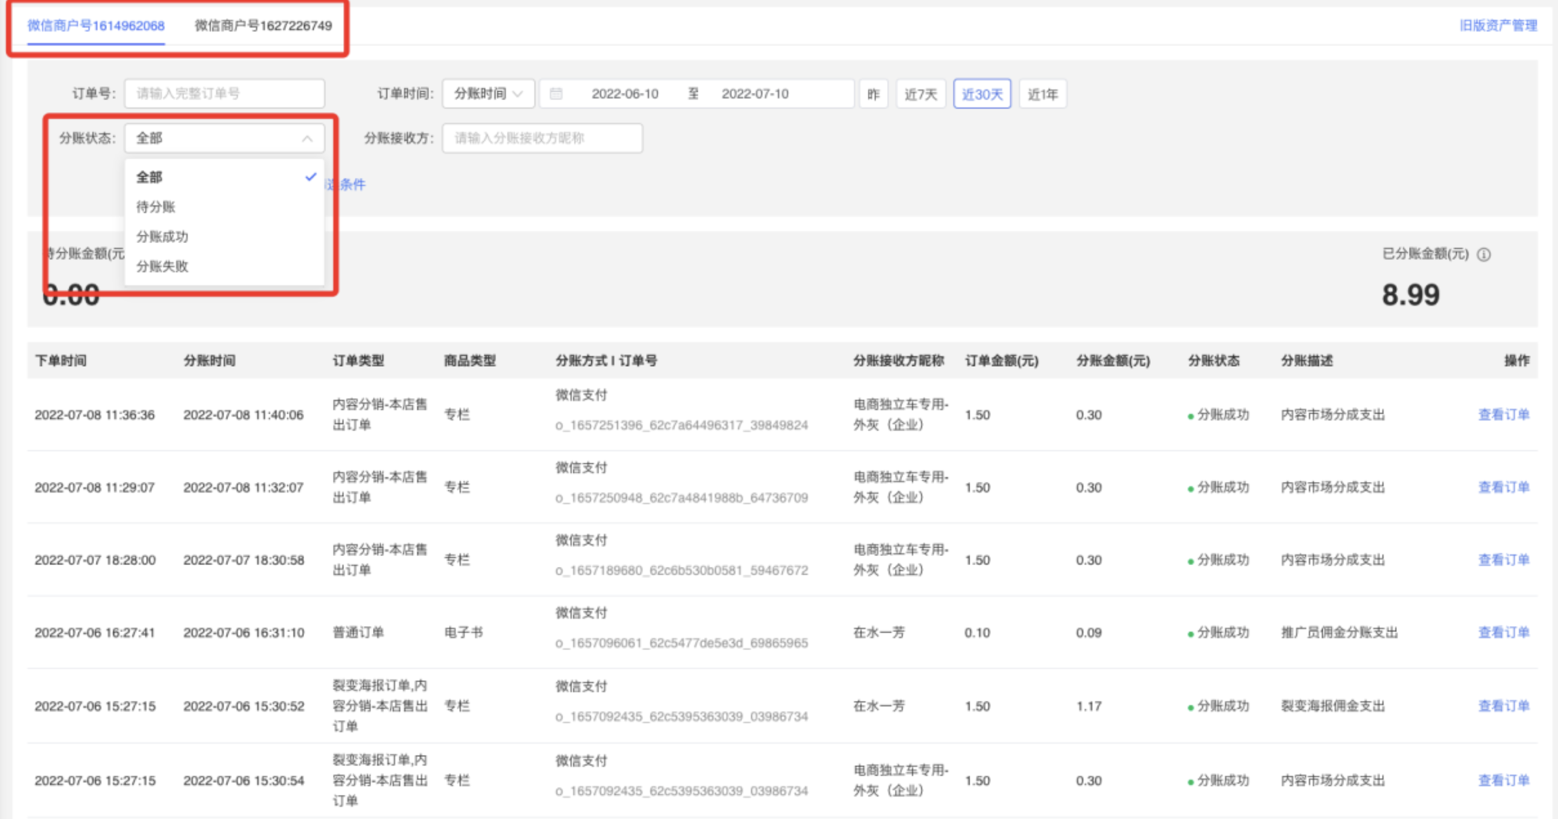Switch to merchant tab 微信商户号1614962068
1558x819 pixels.
point(95,25)
